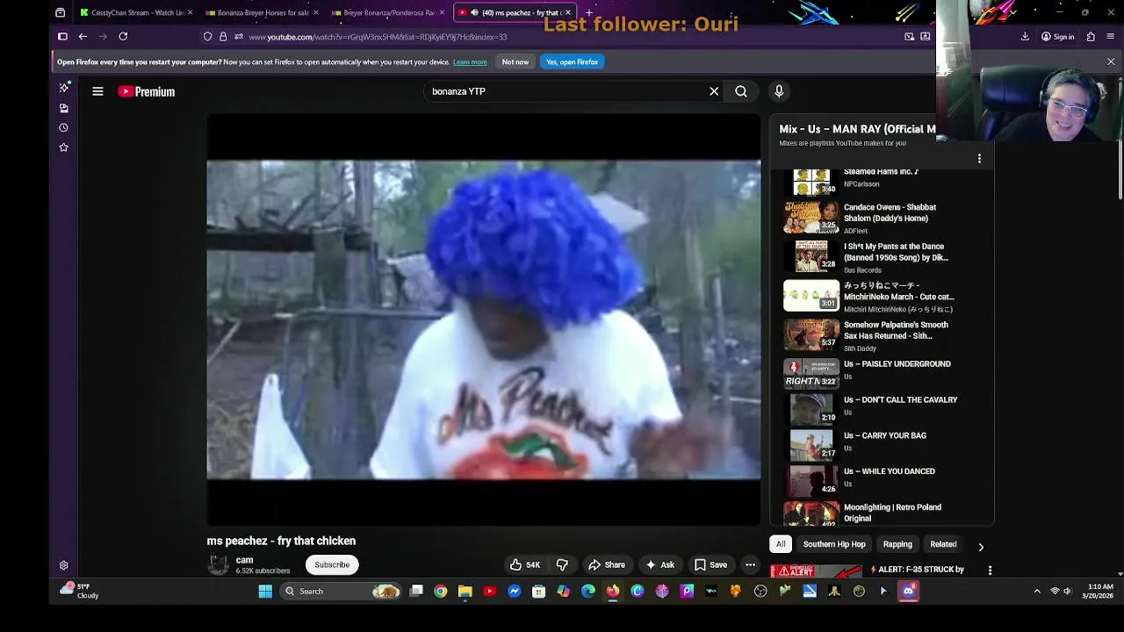This screenshot has height=632, width=1124.
Task: Play Us – WHILE YOU DANCED
Action: pyautogui.click(x=869, y=481)
